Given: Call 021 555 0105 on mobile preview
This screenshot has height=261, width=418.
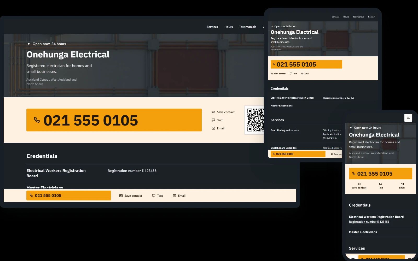Looking at the screenshot, I should click(x=380, y=174).
